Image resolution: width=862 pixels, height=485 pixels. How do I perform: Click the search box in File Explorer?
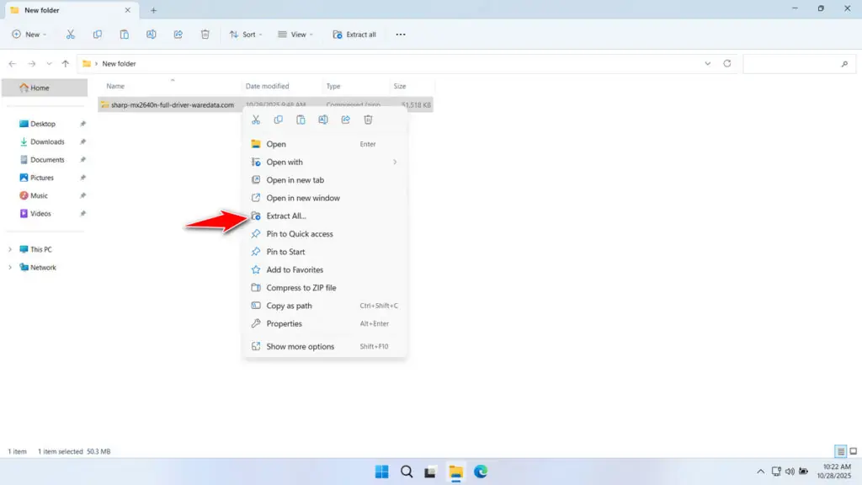pos(798,63)
